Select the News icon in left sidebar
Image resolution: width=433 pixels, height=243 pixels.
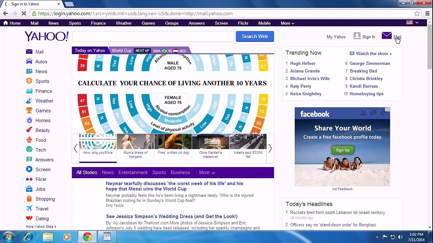click(x=29, y=71)
